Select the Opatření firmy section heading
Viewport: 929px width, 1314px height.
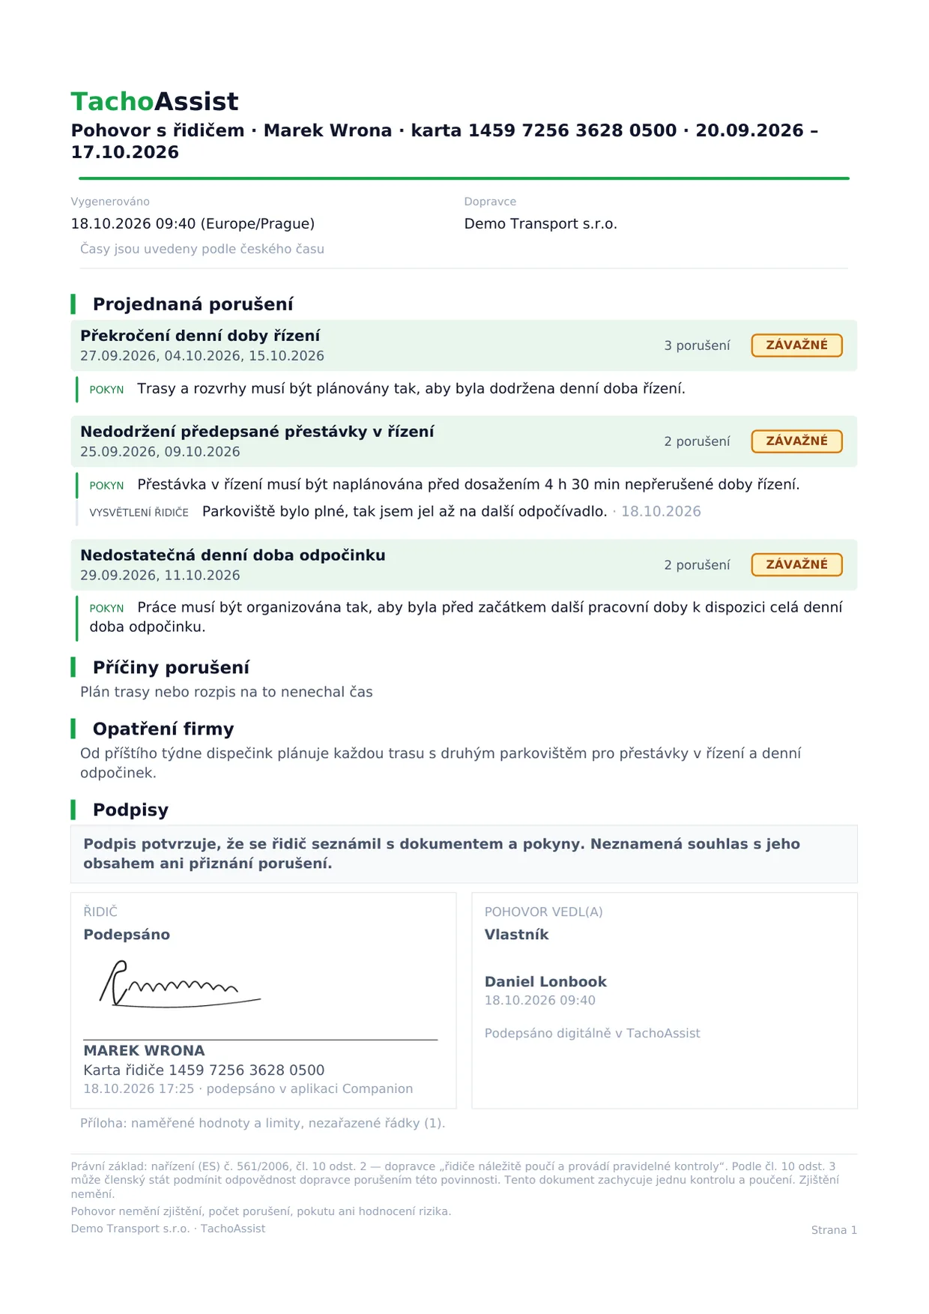pos(163,729)
